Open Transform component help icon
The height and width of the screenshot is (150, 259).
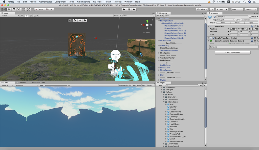252,26
